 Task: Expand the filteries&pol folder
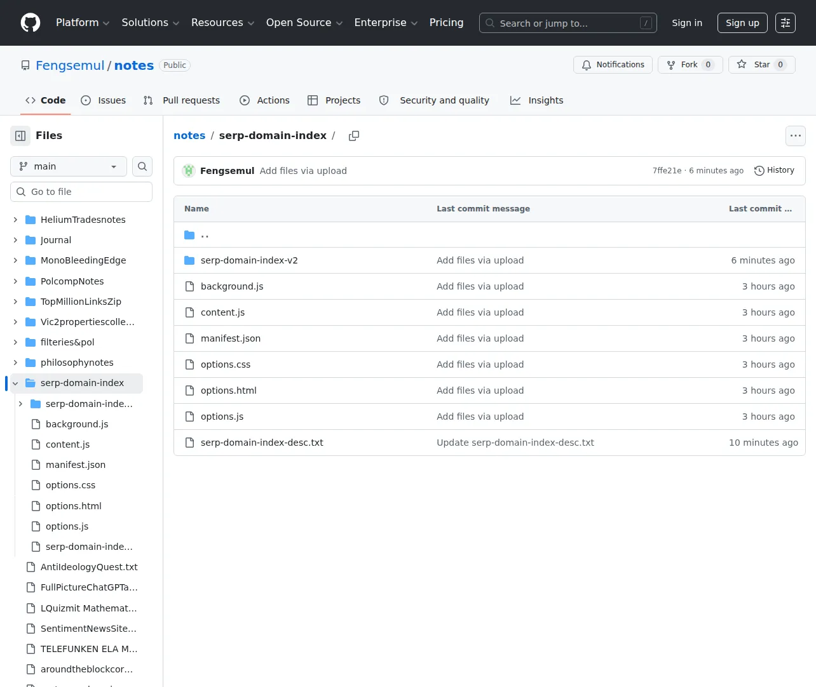(x=15, y=342)
